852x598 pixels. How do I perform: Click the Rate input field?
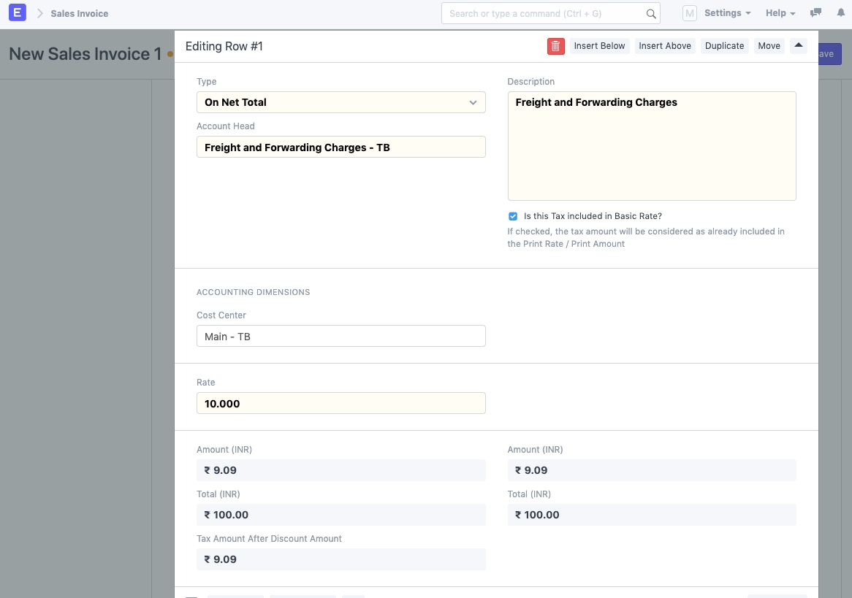[341, 404]
